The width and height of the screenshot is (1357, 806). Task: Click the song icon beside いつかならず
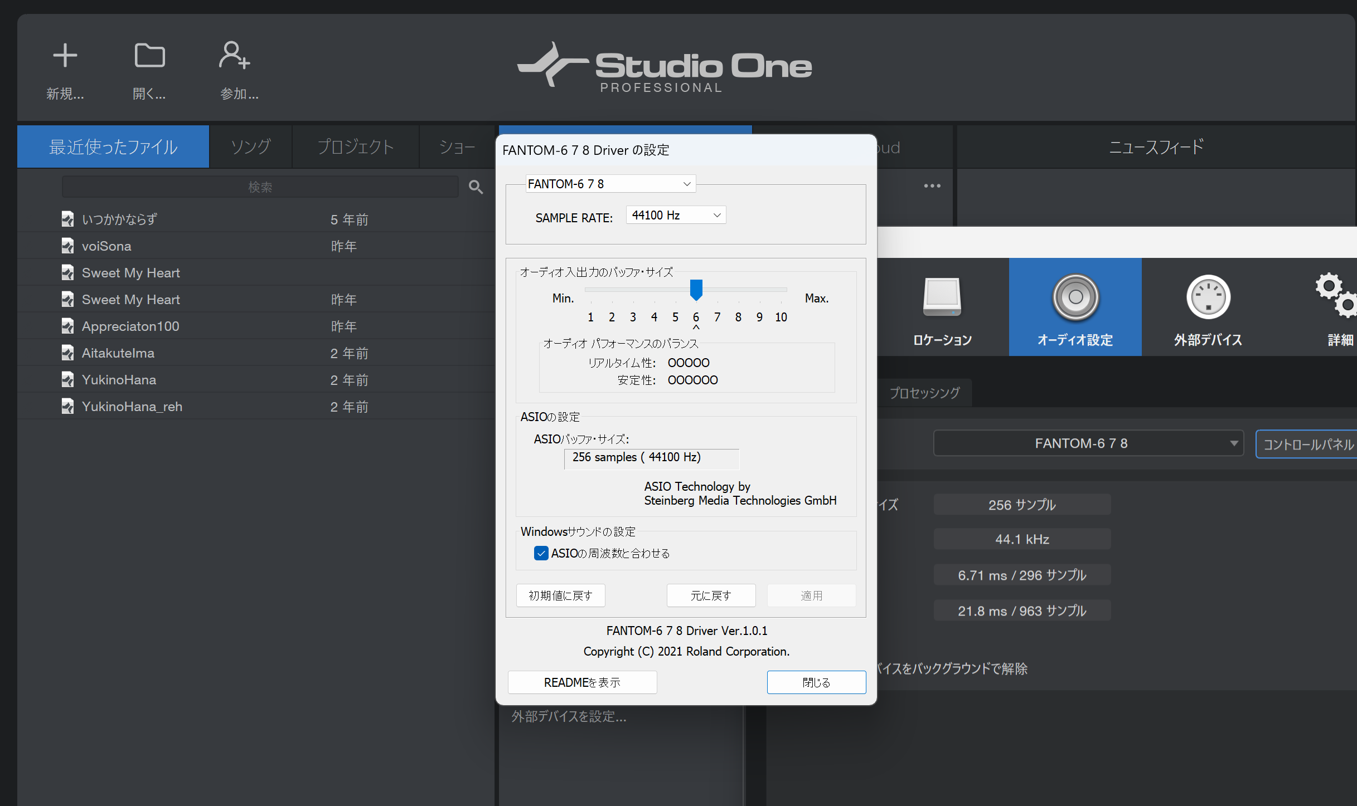(67, 219)
